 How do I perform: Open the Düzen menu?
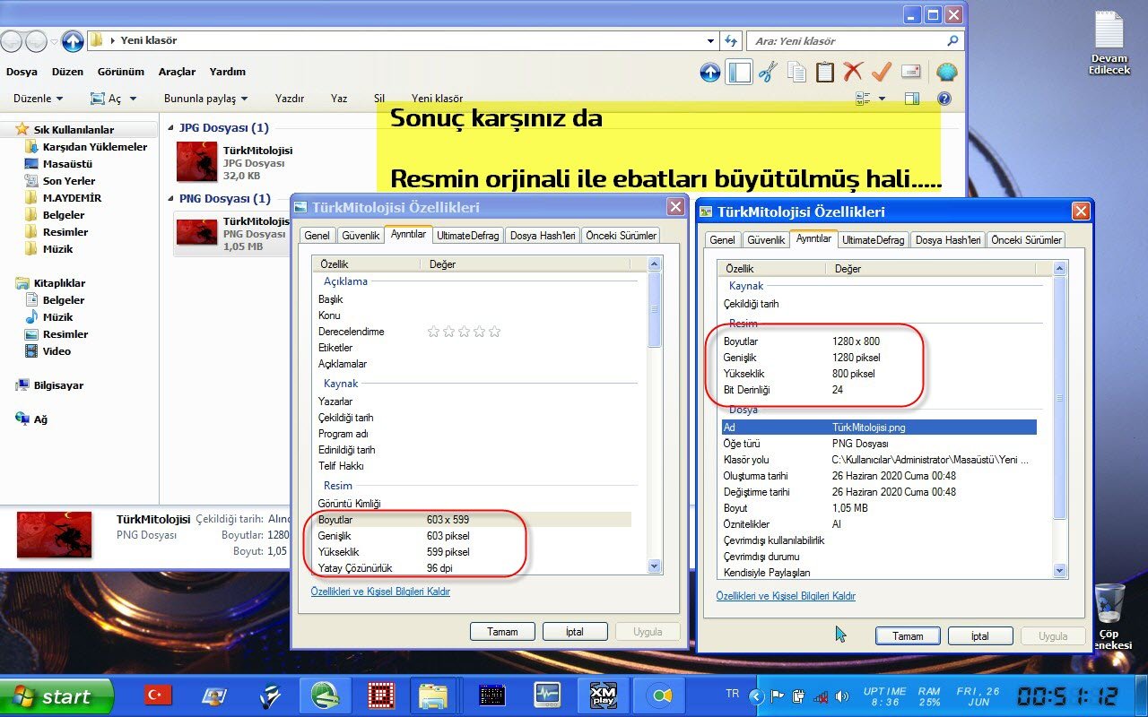(x=67, y=72)
